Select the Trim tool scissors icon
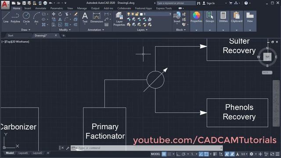Image resolution: width=281 pixels, height=158 pixels. 67,14
